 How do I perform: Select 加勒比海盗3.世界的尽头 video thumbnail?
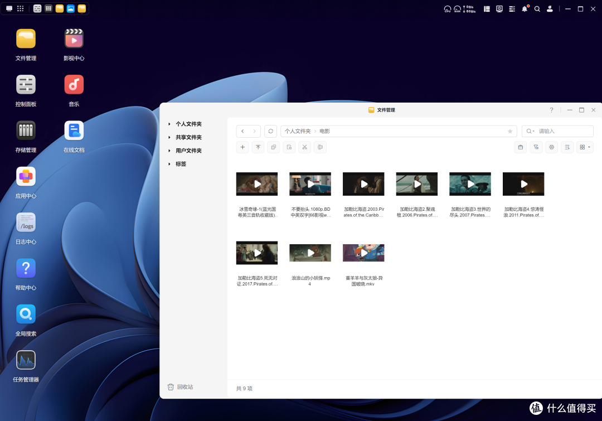pos(470,184)
